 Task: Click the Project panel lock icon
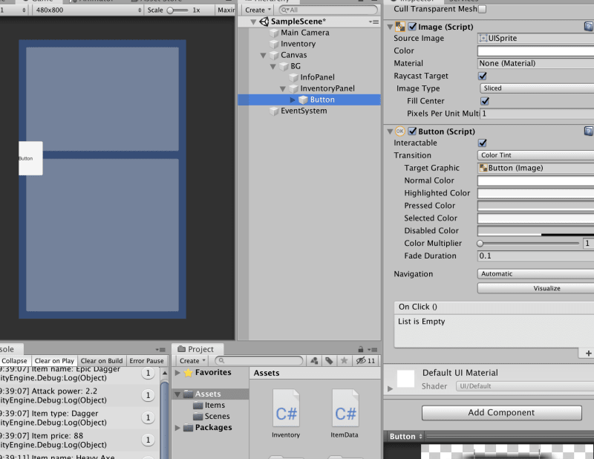click(x=361, y=349)
